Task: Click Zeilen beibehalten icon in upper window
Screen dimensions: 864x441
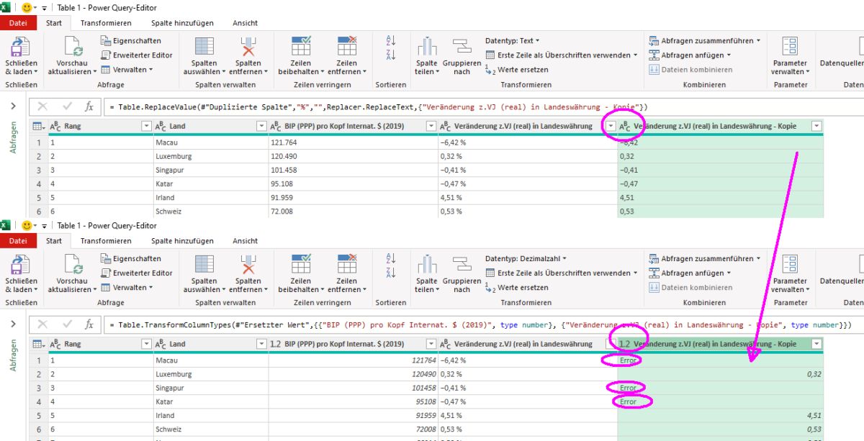Action: pos(301,47)
